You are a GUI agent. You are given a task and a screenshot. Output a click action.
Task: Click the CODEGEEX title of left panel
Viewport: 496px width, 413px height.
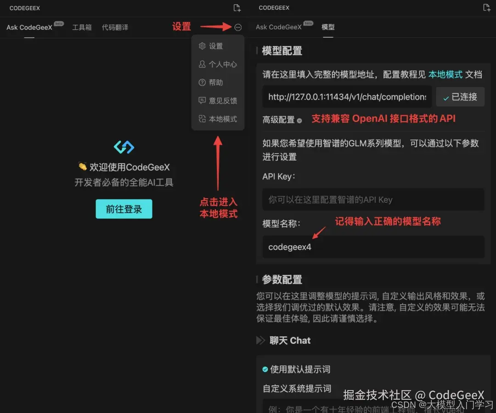coord(25,8)
